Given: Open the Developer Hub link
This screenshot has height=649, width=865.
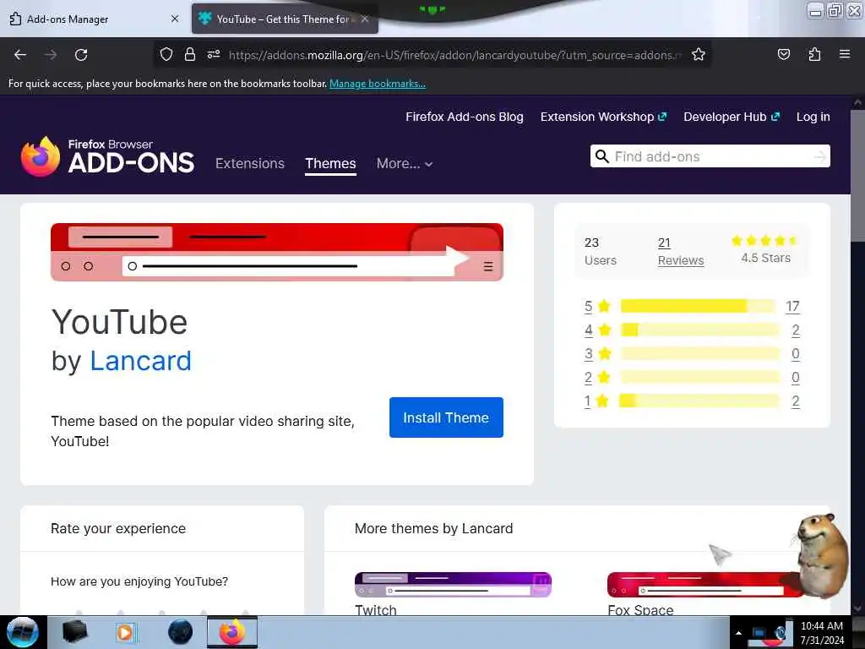Looking at the screenshot, I should (x=732, y=117).
